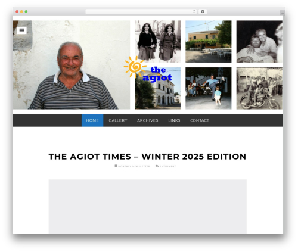Click 'the agiot' blue logo text
Screen dimensions: 298x252
tap(157, 74)
